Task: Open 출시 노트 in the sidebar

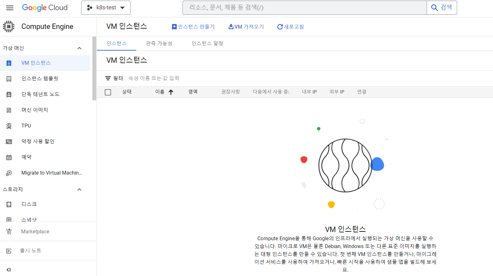Action: point(48,251)
